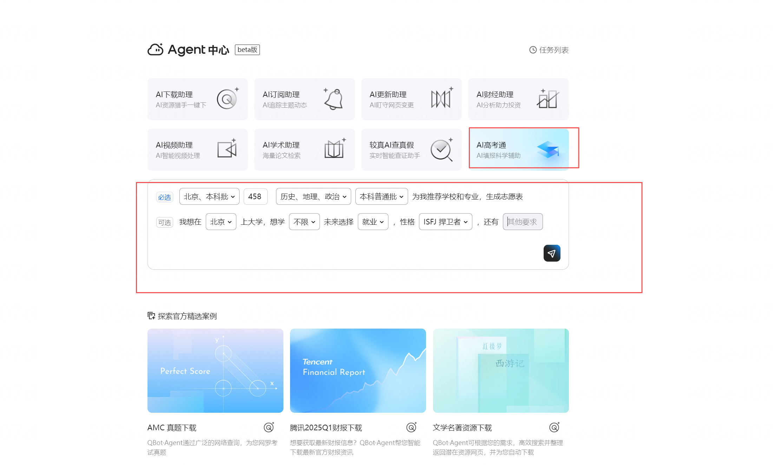Open the Perfect Score thumbnail
The width and height of the screenshot is (774, 465).
pyautogui.click(x=215, y=371)
